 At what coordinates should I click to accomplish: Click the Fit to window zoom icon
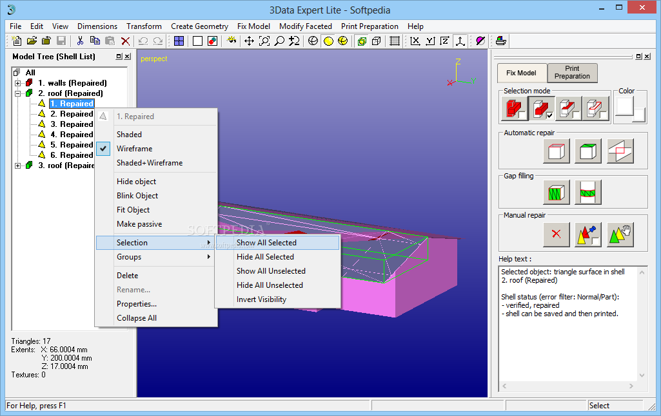pos(264,41)
